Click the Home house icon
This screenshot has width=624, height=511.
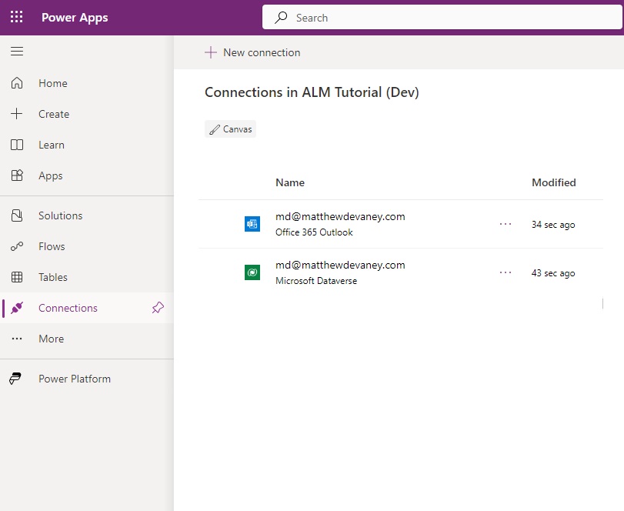click(17, 83)
